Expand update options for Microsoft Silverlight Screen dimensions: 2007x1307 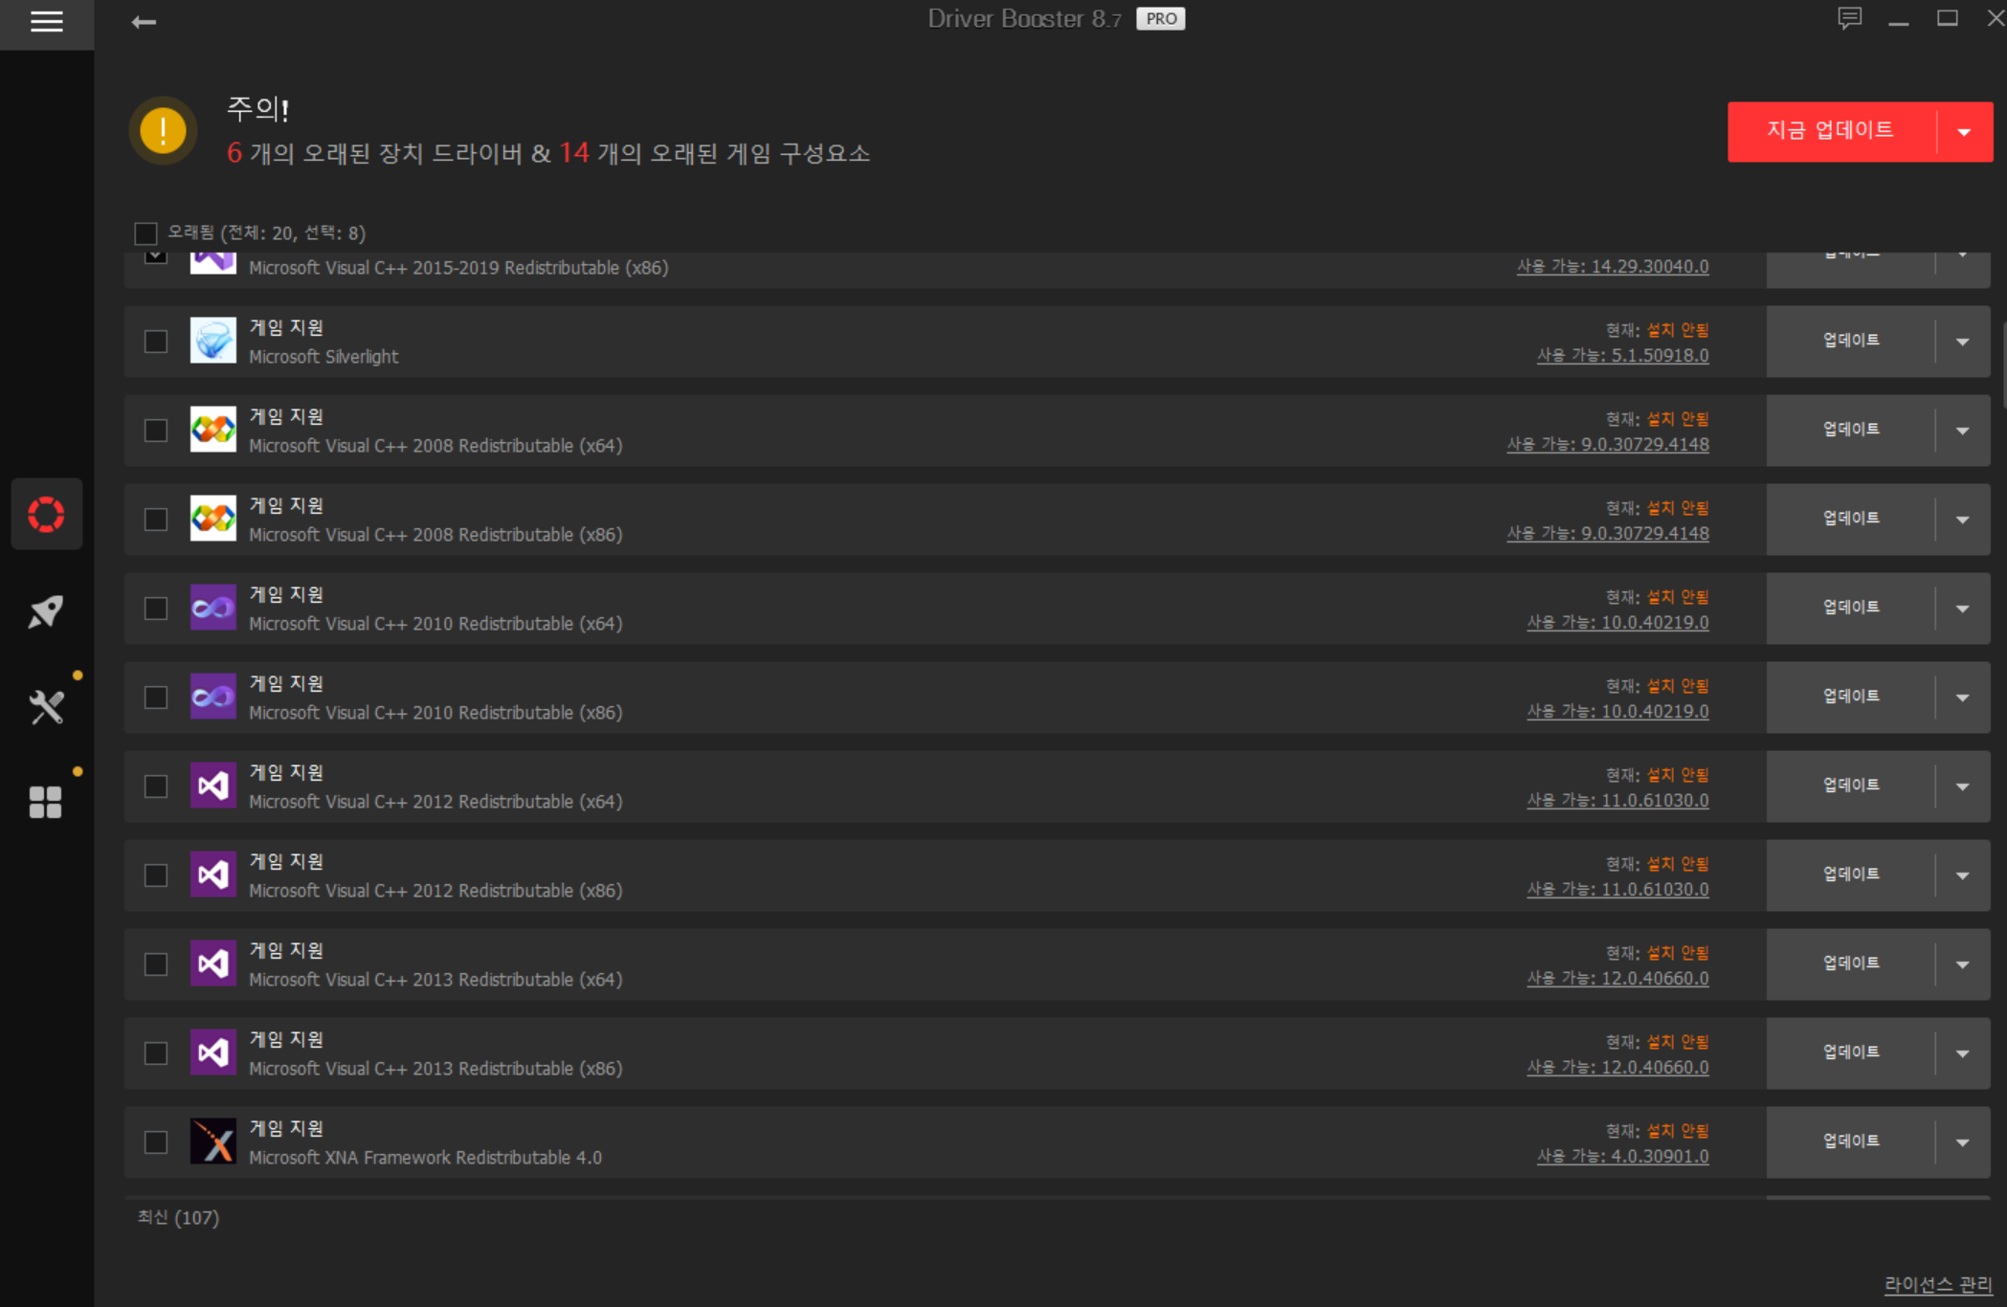(1962, 342)
